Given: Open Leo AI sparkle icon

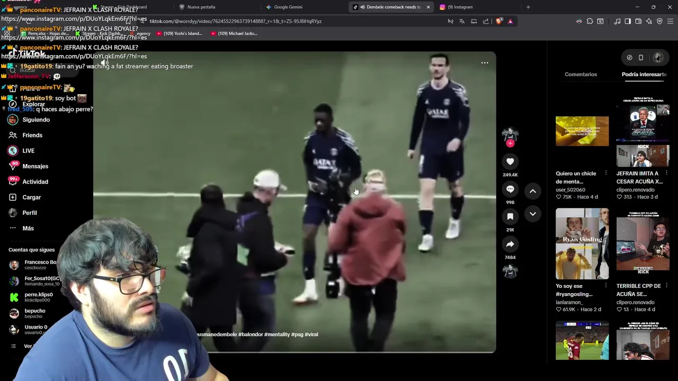Looking at the screenshot, I should click(649, 21).
